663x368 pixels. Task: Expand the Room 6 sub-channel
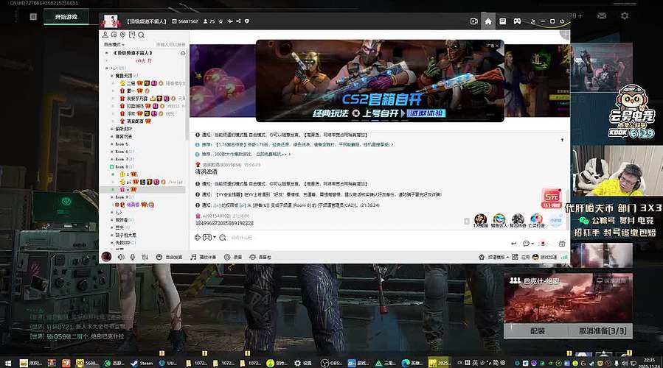[112, 152]
